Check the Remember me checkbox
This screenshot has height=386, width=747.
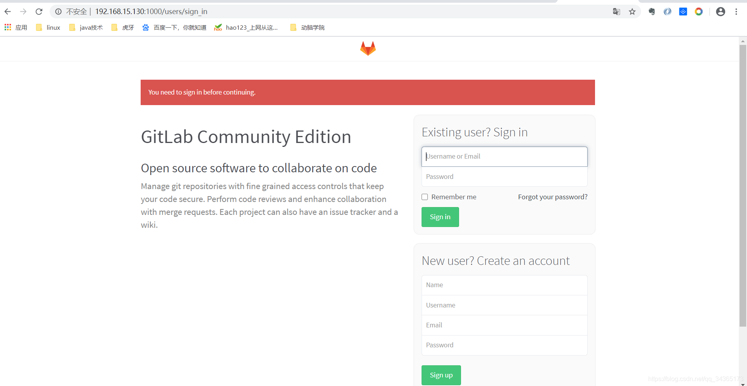pos(425,197)
